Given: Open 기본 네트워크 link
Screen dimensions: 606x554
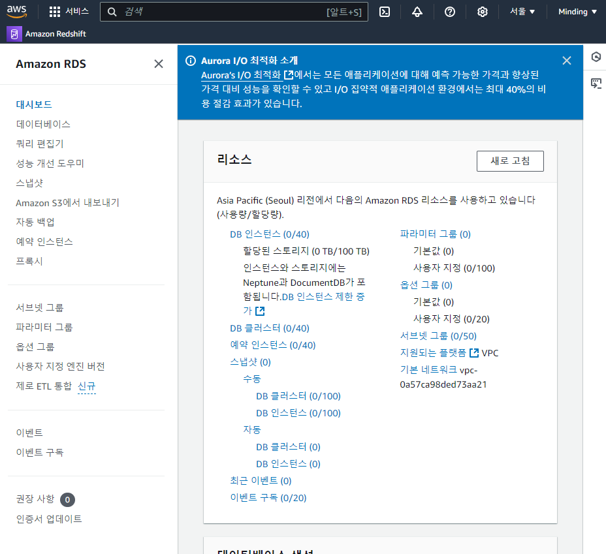Looking at the screenshot, I should pos(428,370).
